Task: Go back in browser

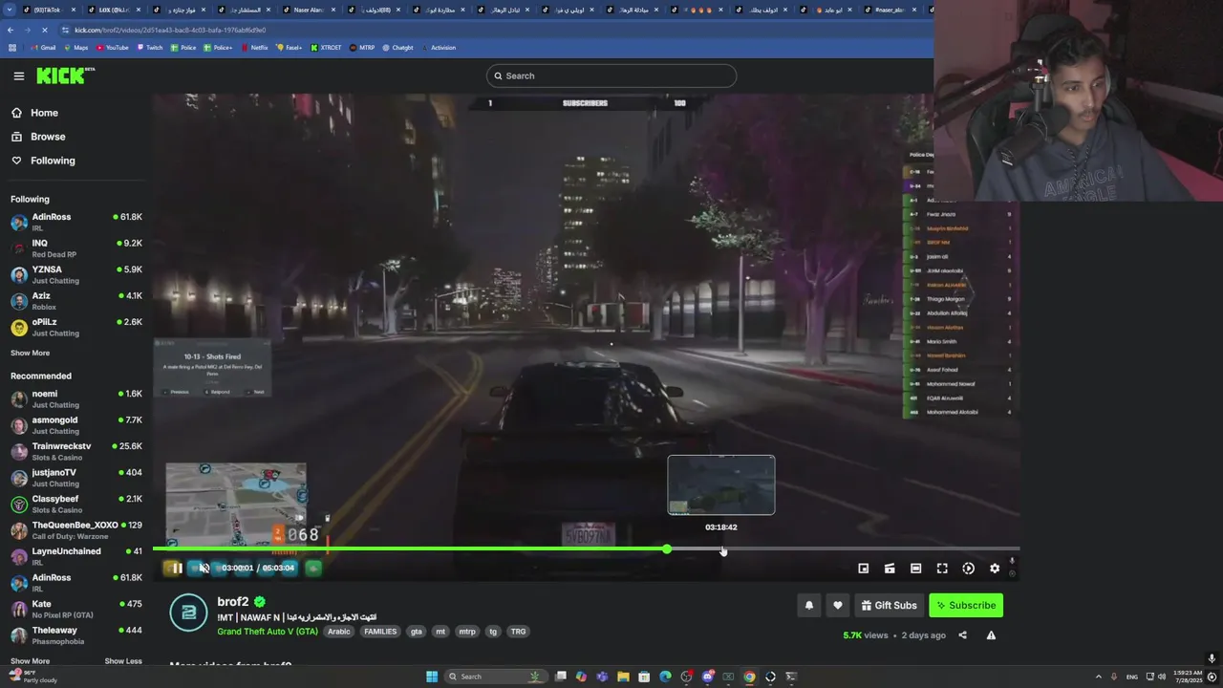Action: point(10,30)
